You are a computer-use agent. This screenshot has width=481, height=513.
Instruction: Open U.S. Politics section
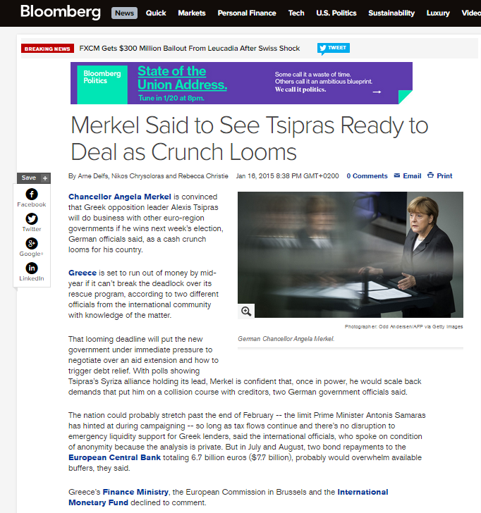336,13
